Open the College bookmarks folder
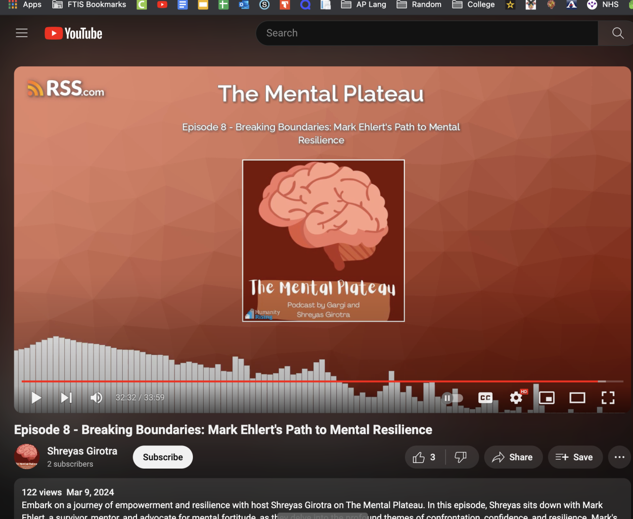This screenshot has width=633, height=519. click(x=474, y=5)
